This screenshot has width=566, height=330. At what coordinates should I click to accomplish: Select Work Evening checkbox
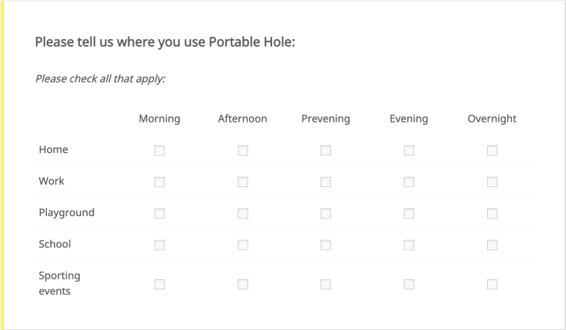click(x=409, y=182)
